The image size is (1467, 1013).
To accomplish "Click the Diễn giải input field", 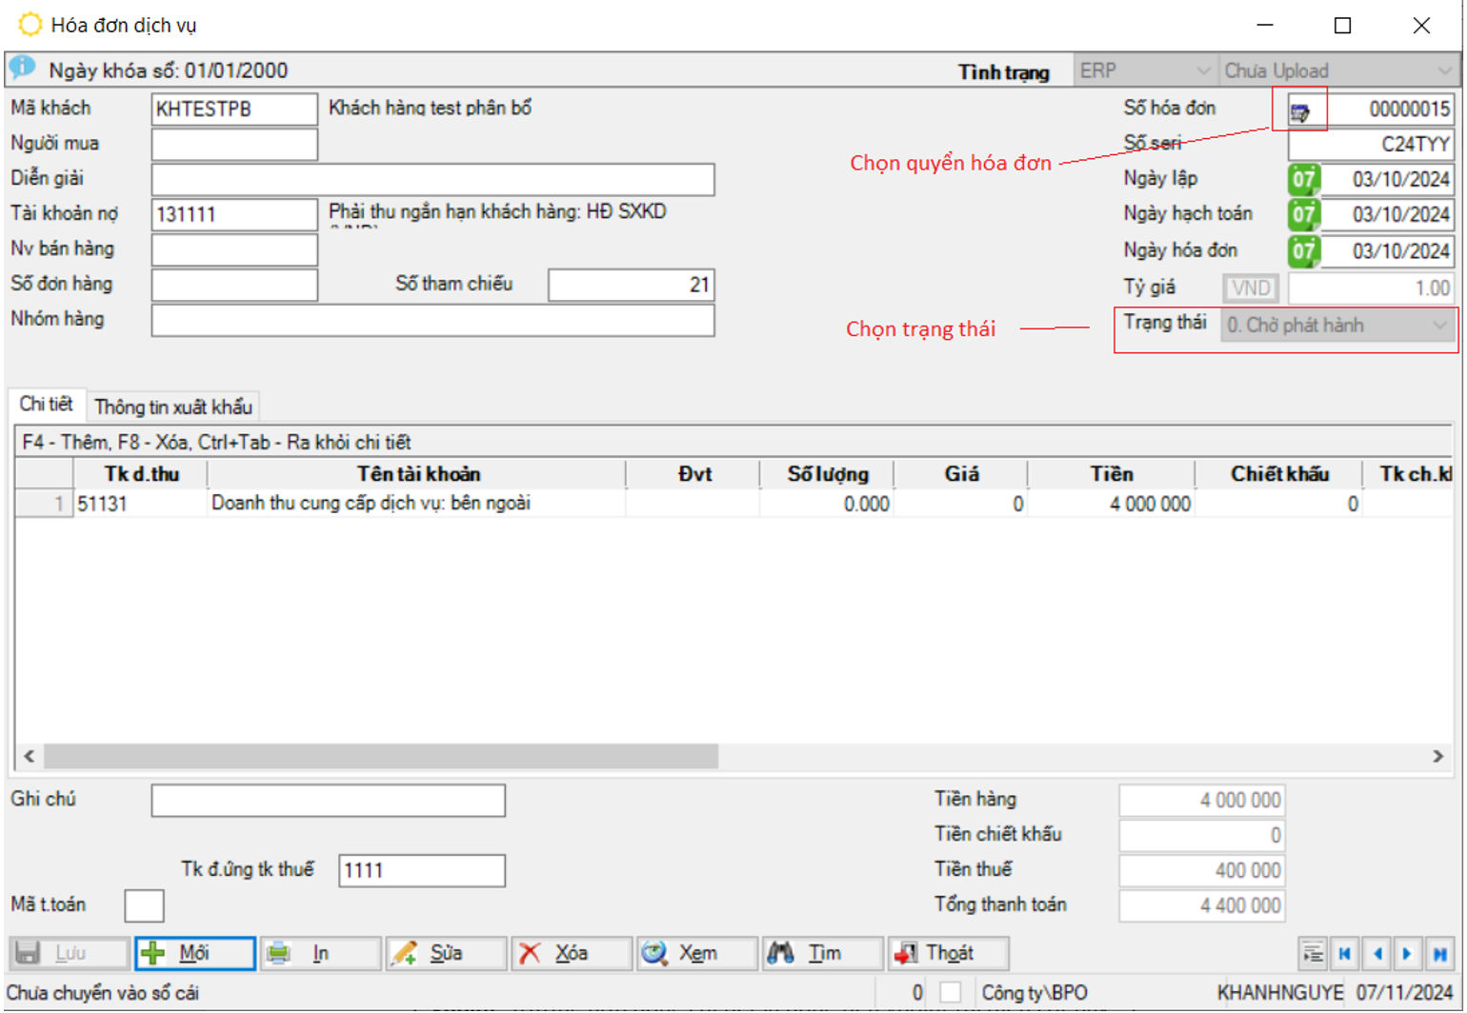I will 432,179.
